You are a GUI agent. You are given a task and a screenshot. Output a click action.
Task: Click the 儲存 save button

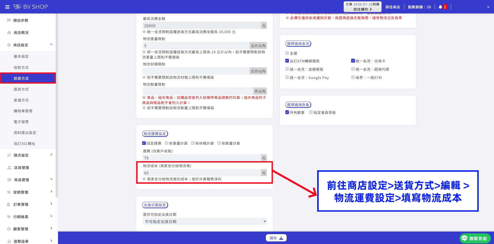276,238
